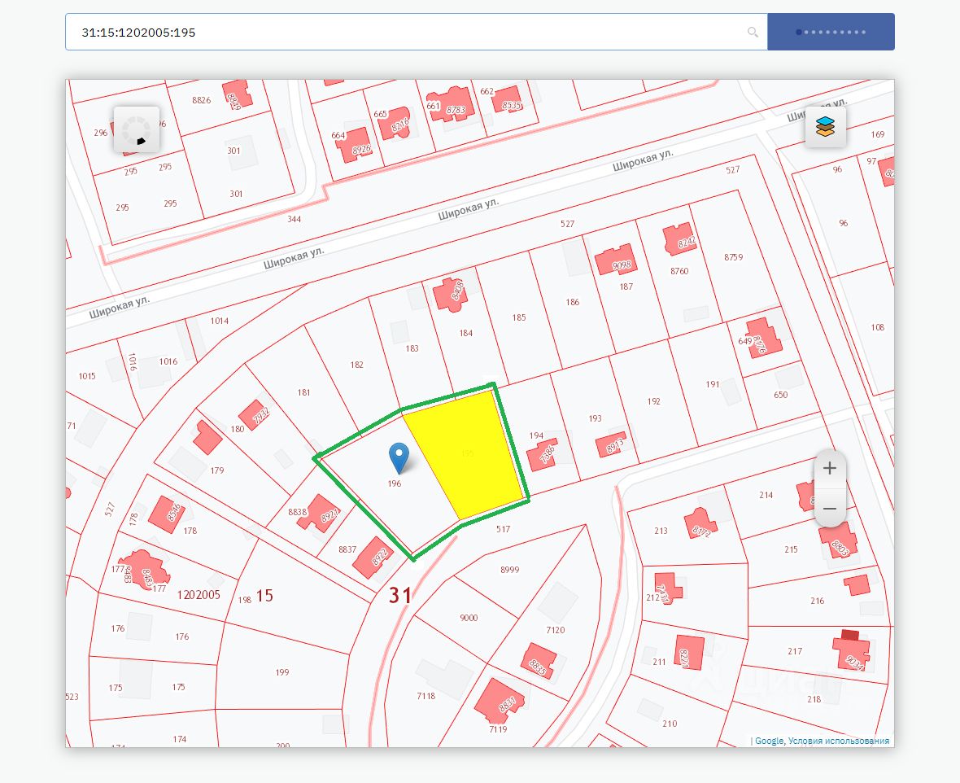Zoom in with the plus button
960x783 pixels.
pyautogui.click(x=830, y=469)
